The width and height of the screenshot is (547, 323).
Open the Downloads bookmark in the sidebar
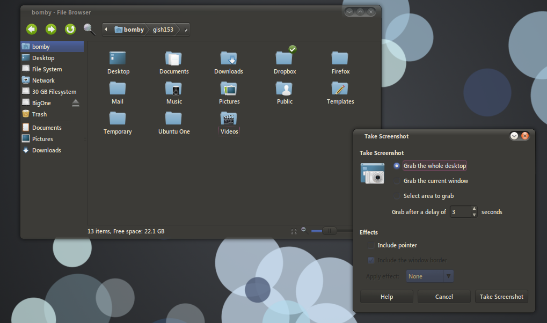[52, 150]
